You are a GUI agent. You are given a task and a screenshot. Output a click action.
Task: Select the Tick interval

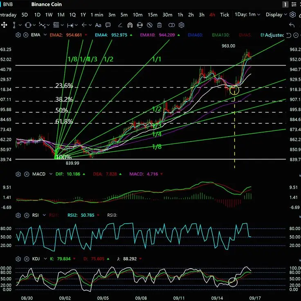pos(225,15)
